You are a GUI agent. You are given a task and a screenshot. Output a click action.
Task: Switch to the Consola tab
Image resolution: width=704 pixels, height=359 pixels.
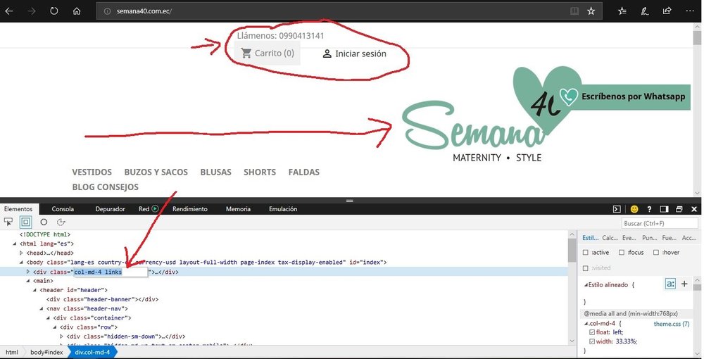[x=63, y=209]
